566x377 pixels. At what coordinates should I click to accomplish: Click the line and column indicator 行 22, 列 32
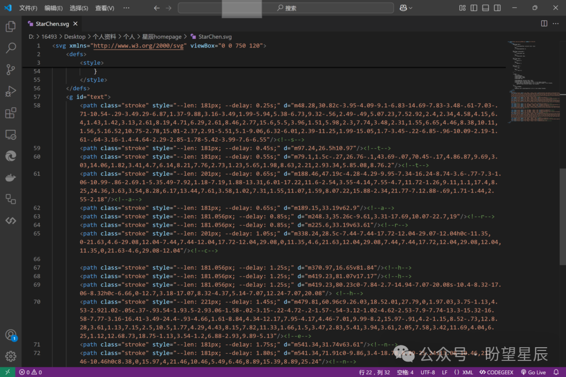374,373
